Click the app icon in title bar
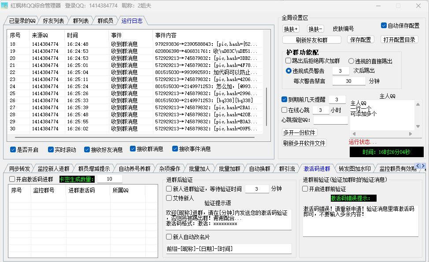This screenshot has width=429, height=262. (x=5, y=6)
